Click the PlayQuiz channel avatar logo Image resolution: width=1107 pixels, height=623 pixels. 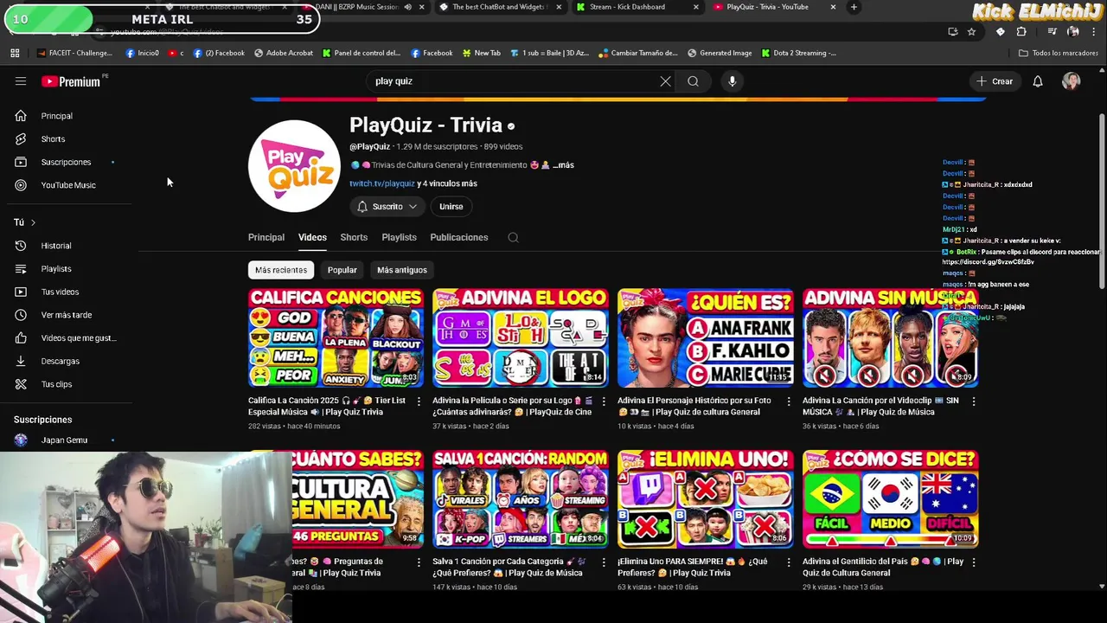click(294, 166)
